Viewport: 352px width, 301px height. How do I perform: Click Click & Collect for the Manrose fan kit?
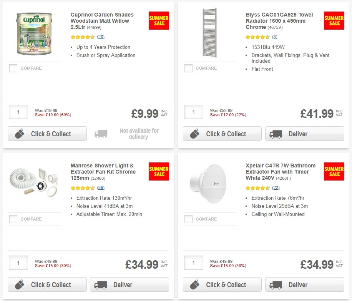[x=47, y=284]
